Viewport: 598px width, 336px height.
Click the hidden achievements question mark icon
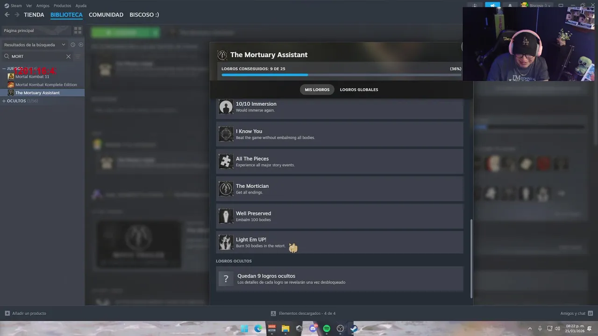coord(226,279)
